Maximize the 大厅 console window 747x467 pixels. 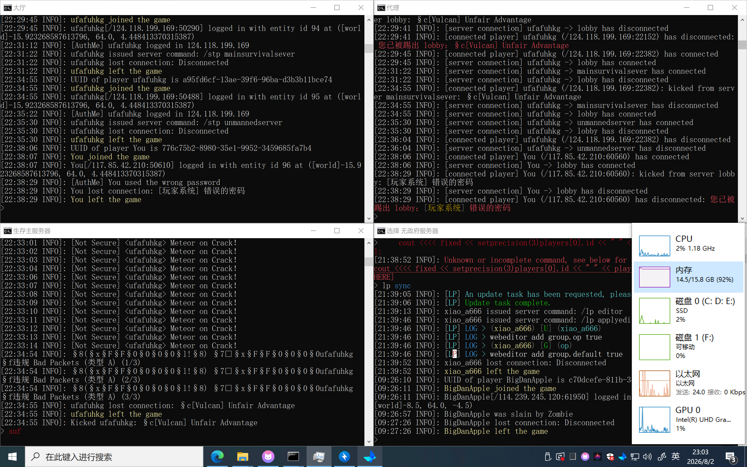[x=337, y=8]
